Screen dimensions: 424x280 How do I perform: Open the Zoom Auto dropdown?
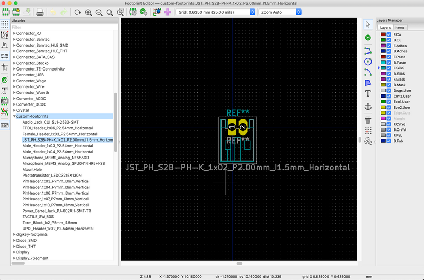tap(280, 12)
